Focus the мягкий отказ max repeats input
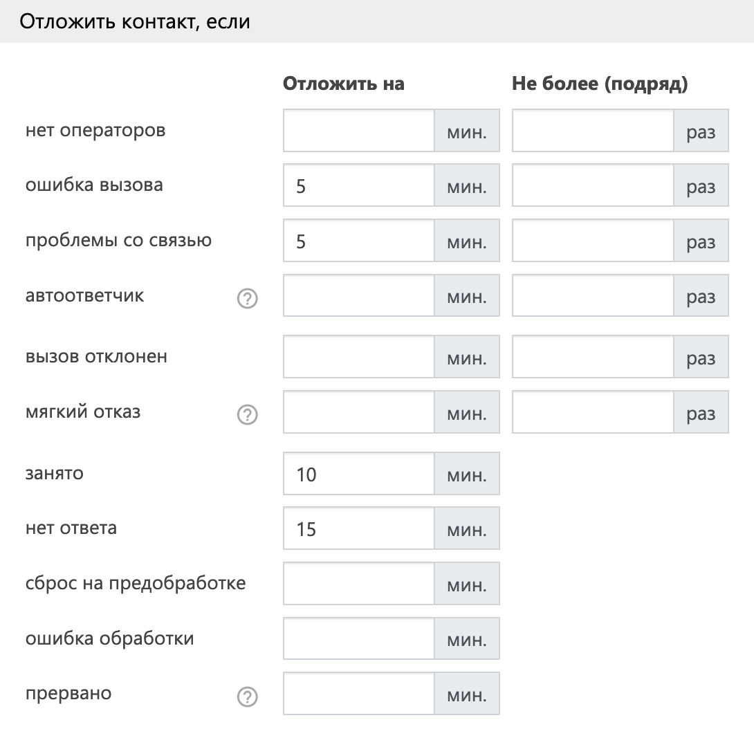The width and height of the screenshot is (754, 729). tap(593, 413)
